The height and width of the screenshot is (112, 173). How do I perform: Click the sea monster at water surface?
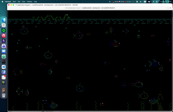(x=52, y=17)
